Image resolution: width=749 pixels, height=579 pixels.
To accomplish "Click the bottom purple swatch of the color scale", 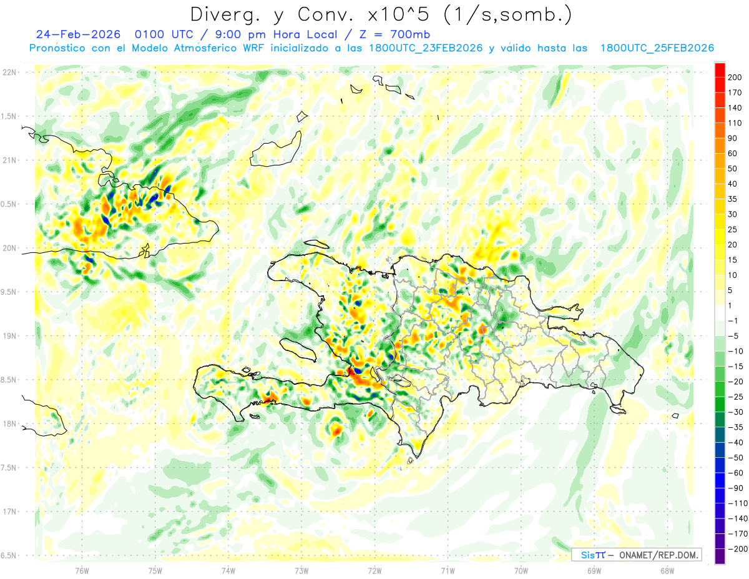I will pyautogui.click(x=720, y=557).
